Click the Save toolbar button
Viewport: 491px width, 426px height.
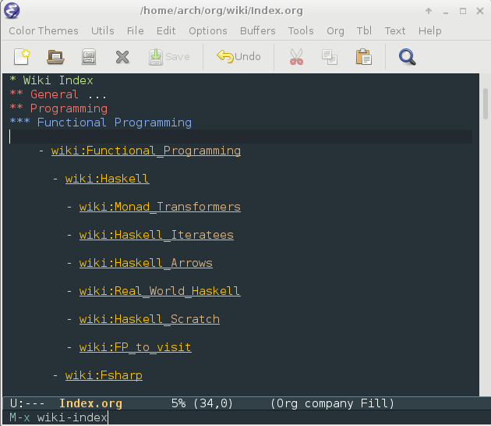[x=169, y=57]
